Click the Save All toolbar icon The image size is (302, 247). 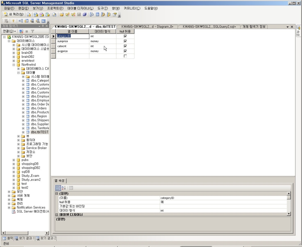pyautogui.click(x=85, y=15)
